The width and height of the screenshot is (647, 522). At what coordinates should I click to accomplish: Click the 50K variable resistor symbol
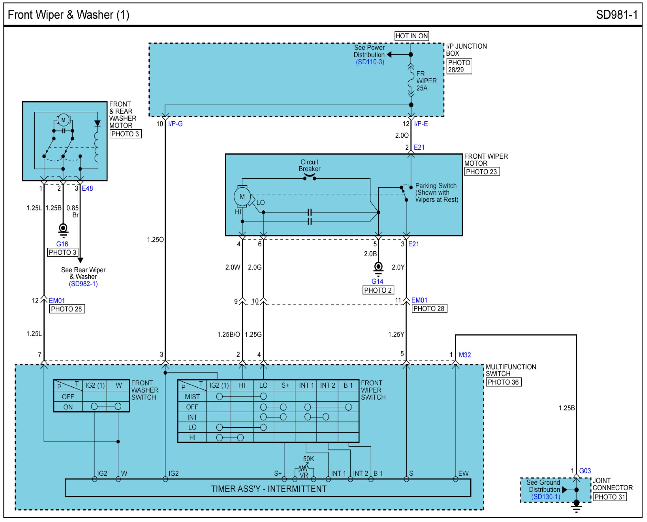304,468
